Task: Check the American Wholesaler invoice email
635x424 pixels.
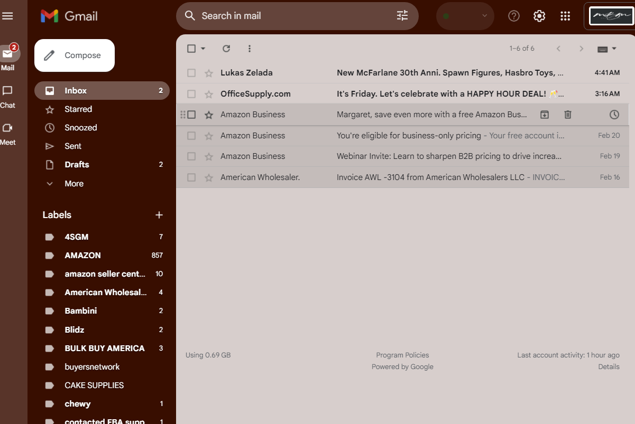Action: point(191,177)
